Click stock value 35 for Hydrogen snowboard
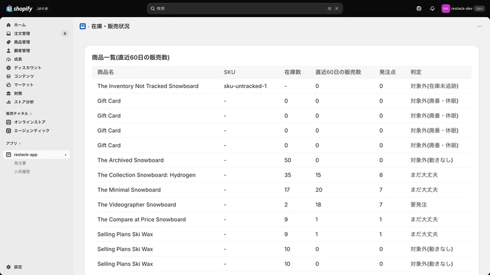 [x=287, y=175]
